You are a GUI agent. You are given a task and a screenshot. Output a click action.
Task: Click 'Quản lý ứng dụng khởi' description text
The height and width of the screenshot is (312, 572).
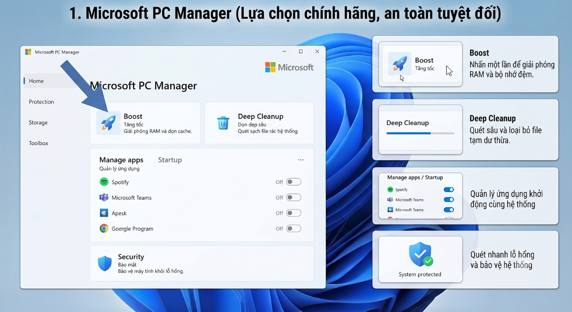[506, 194]
